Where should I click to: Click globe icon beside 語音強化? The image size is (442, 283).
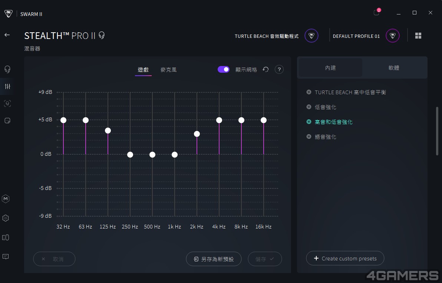[x=309, y=136]
